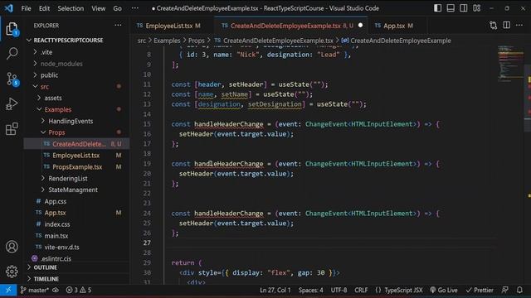Split the editor right
The width and height of the screenshot is (531, 298).
click(506, 26)
